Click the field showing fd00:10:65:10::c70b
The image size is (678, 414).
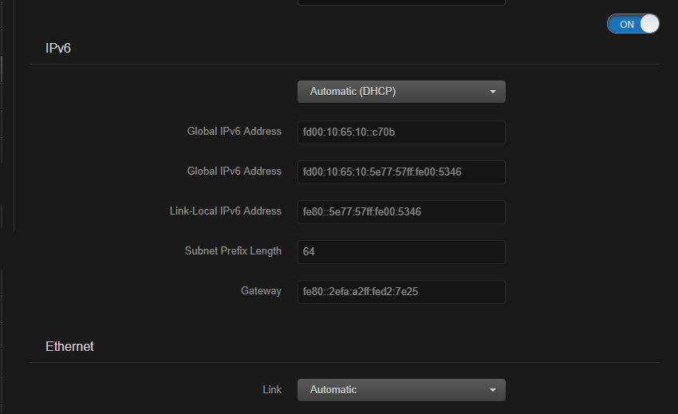tap(401, 132)
